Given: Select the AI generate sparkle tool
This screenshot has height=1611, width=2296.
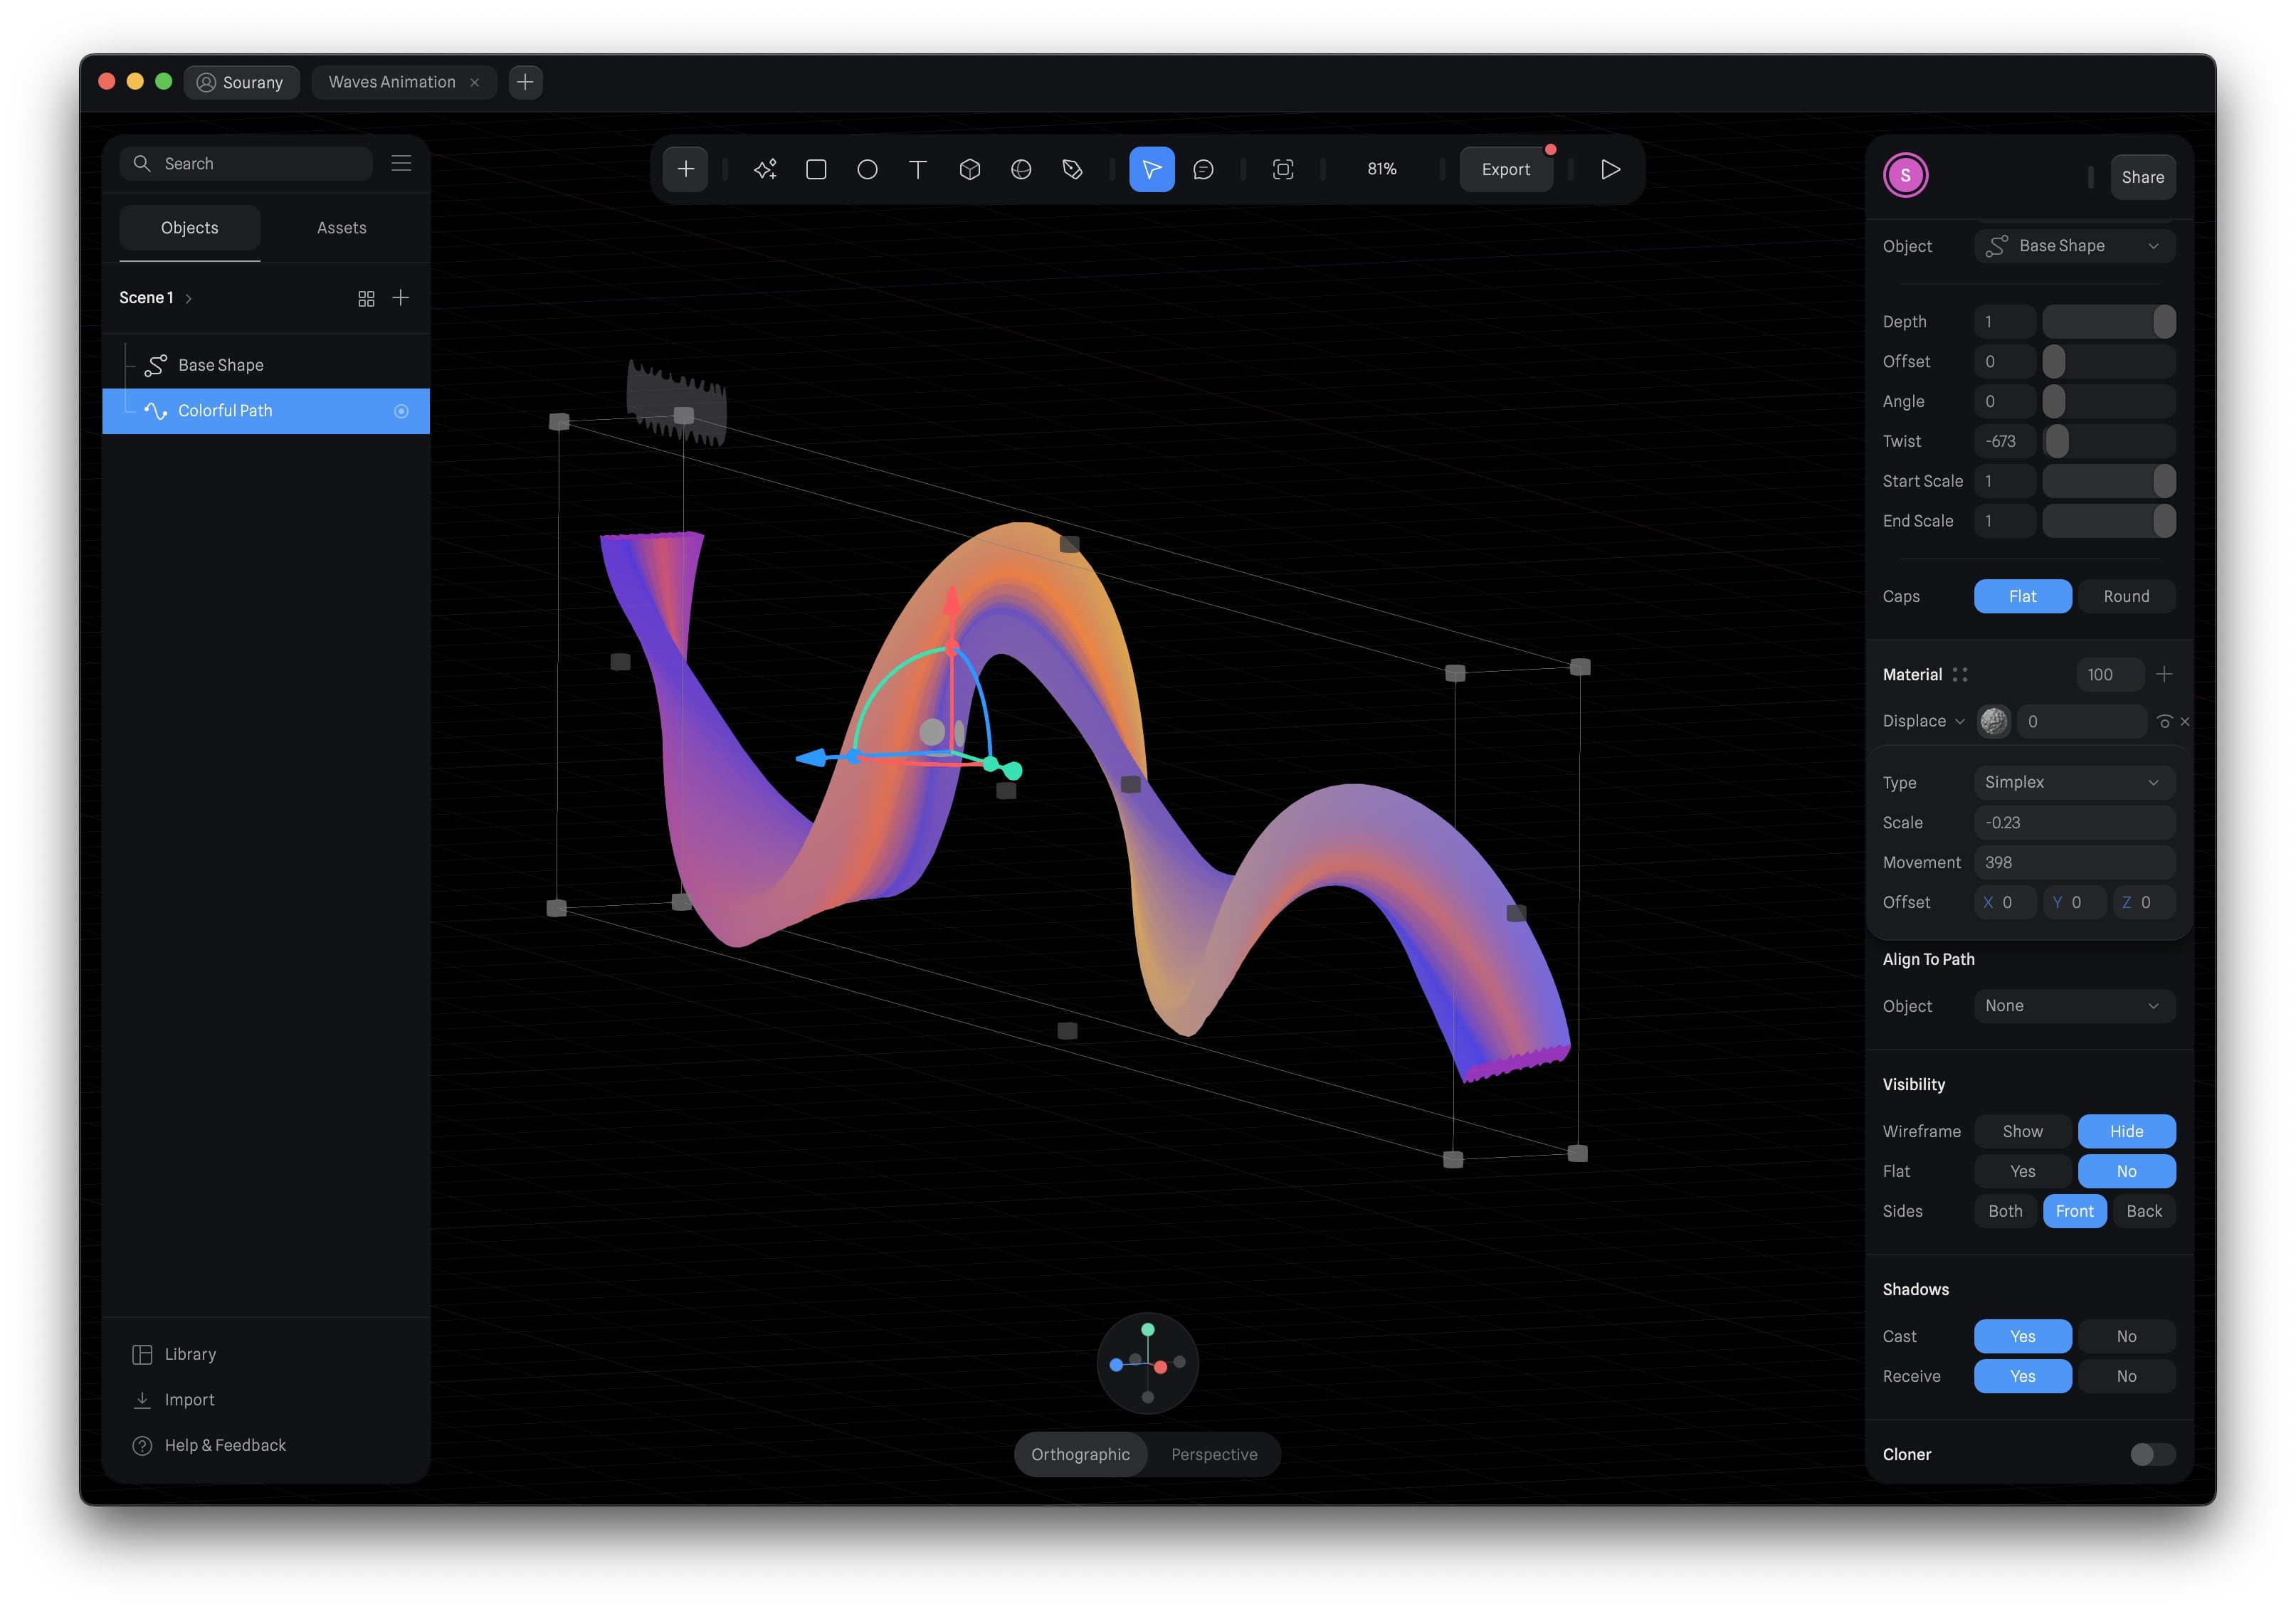Looking at the screenshot, I should click(x=765, y=169).
